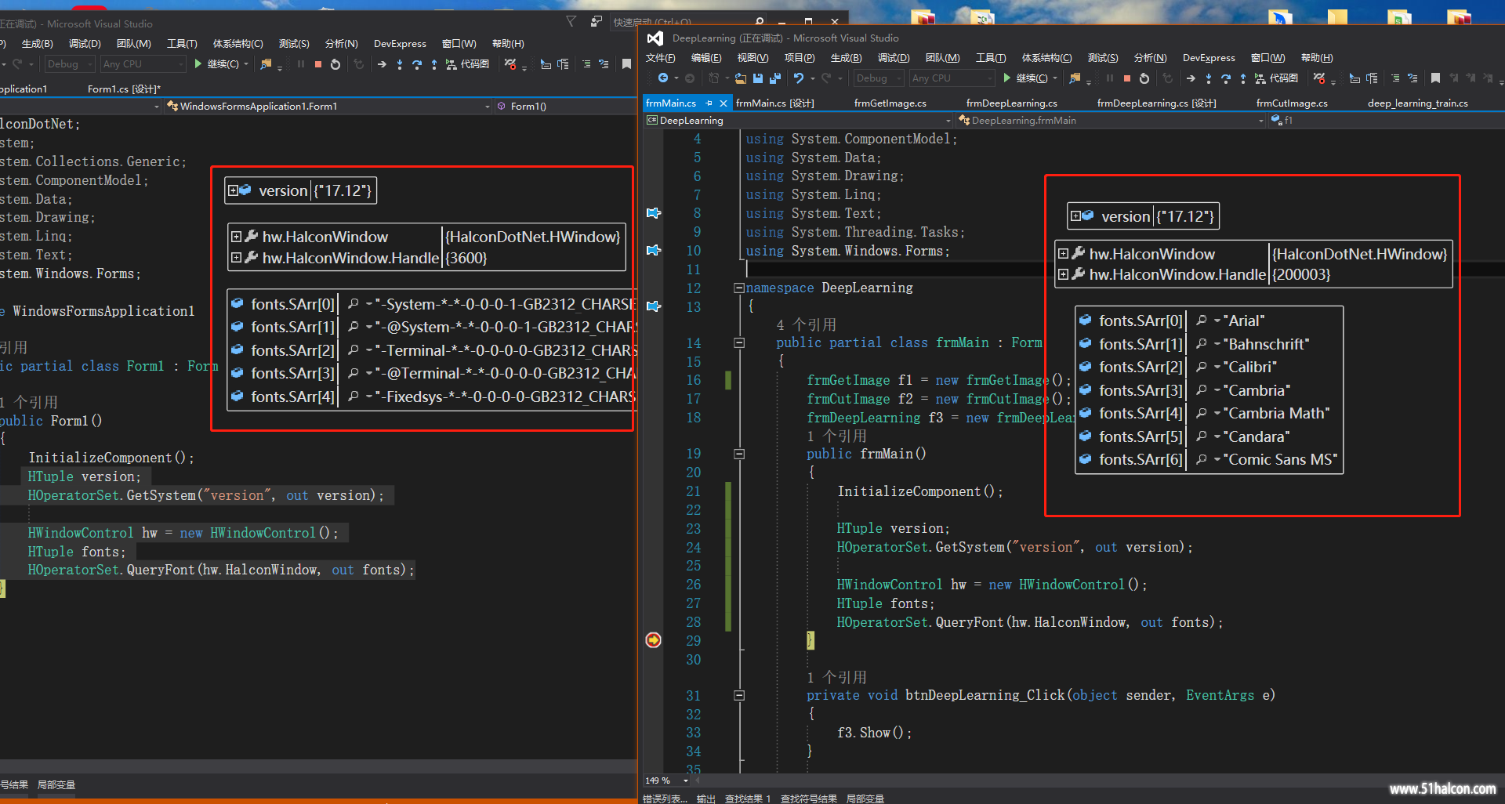Image resolution: width=1505 pixels, height=804 pixels.
Task: Collapse btnDeepLearning_Click outline at line 31
Action: pos(738,695)
